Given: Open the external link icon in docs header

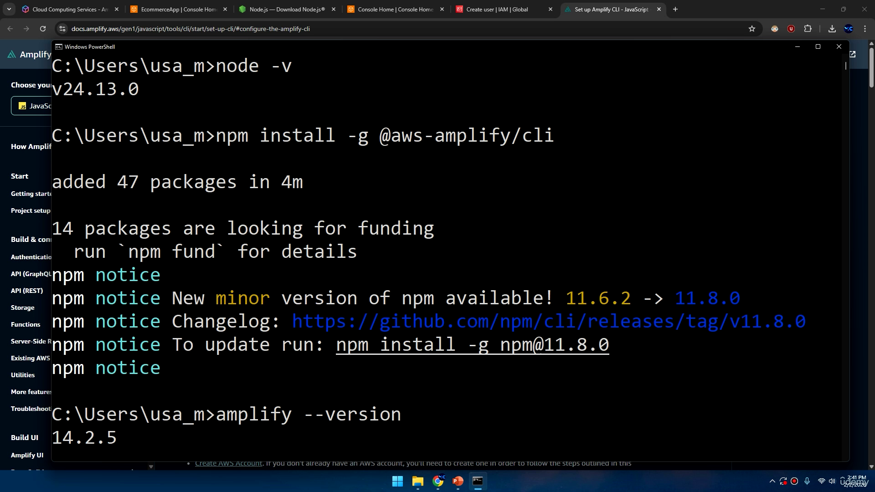Looking at the screenshot, I should coord(853,54).
